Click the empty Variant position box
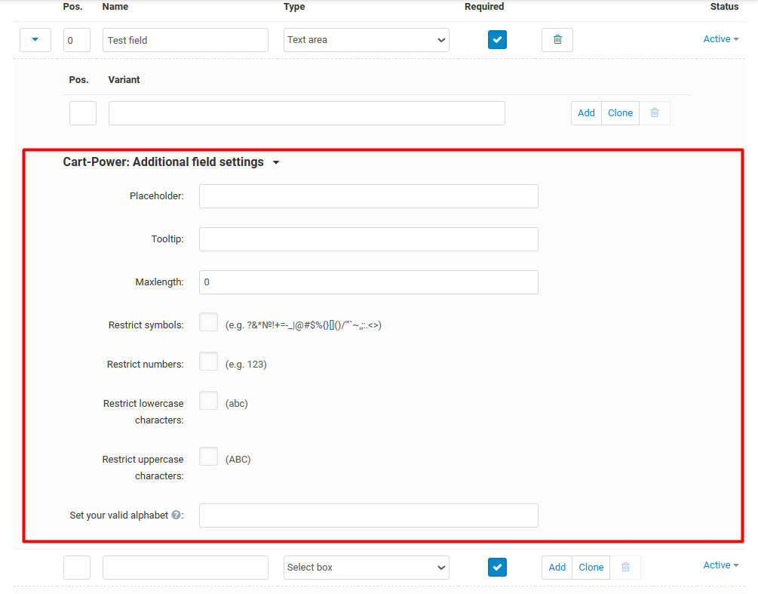 [83, 112]
